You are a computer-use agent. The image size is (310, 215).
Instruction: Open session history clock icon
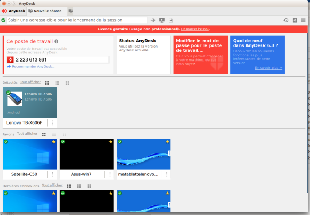point(286,20)
